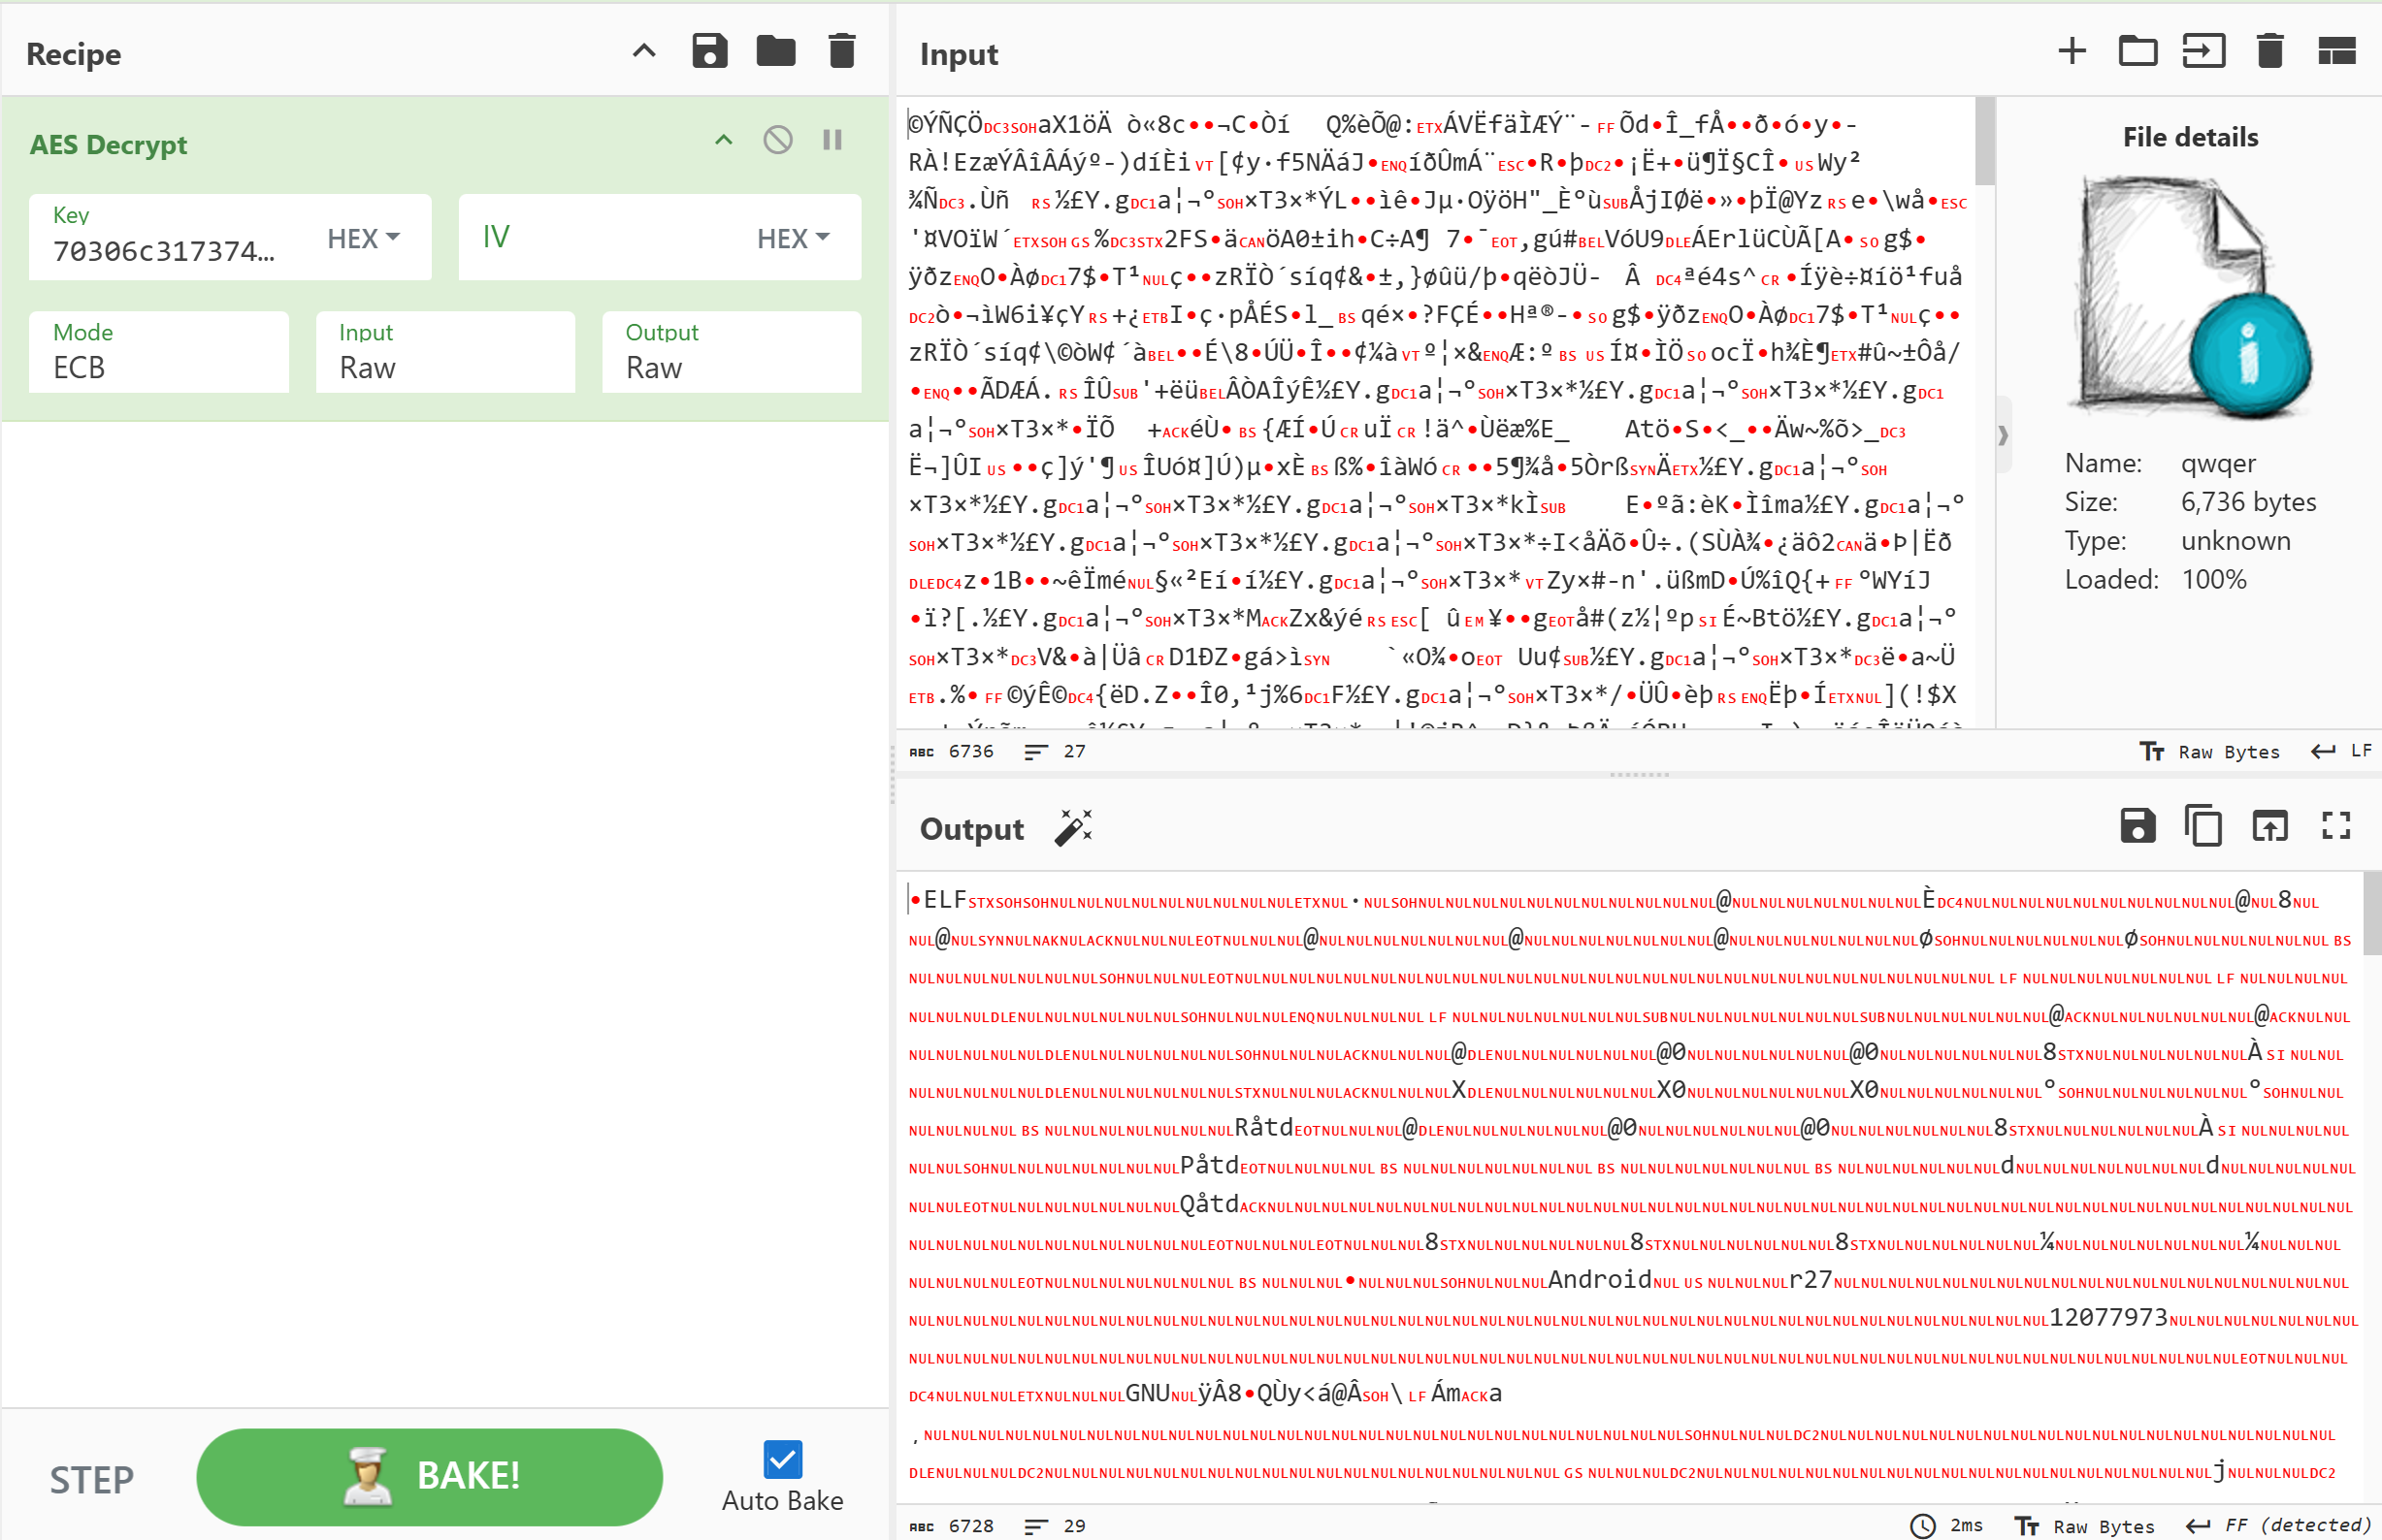Set breakpoint on AES Decrypt
This screenshot has width=2382, height=1540.
[x=832, y=140]
